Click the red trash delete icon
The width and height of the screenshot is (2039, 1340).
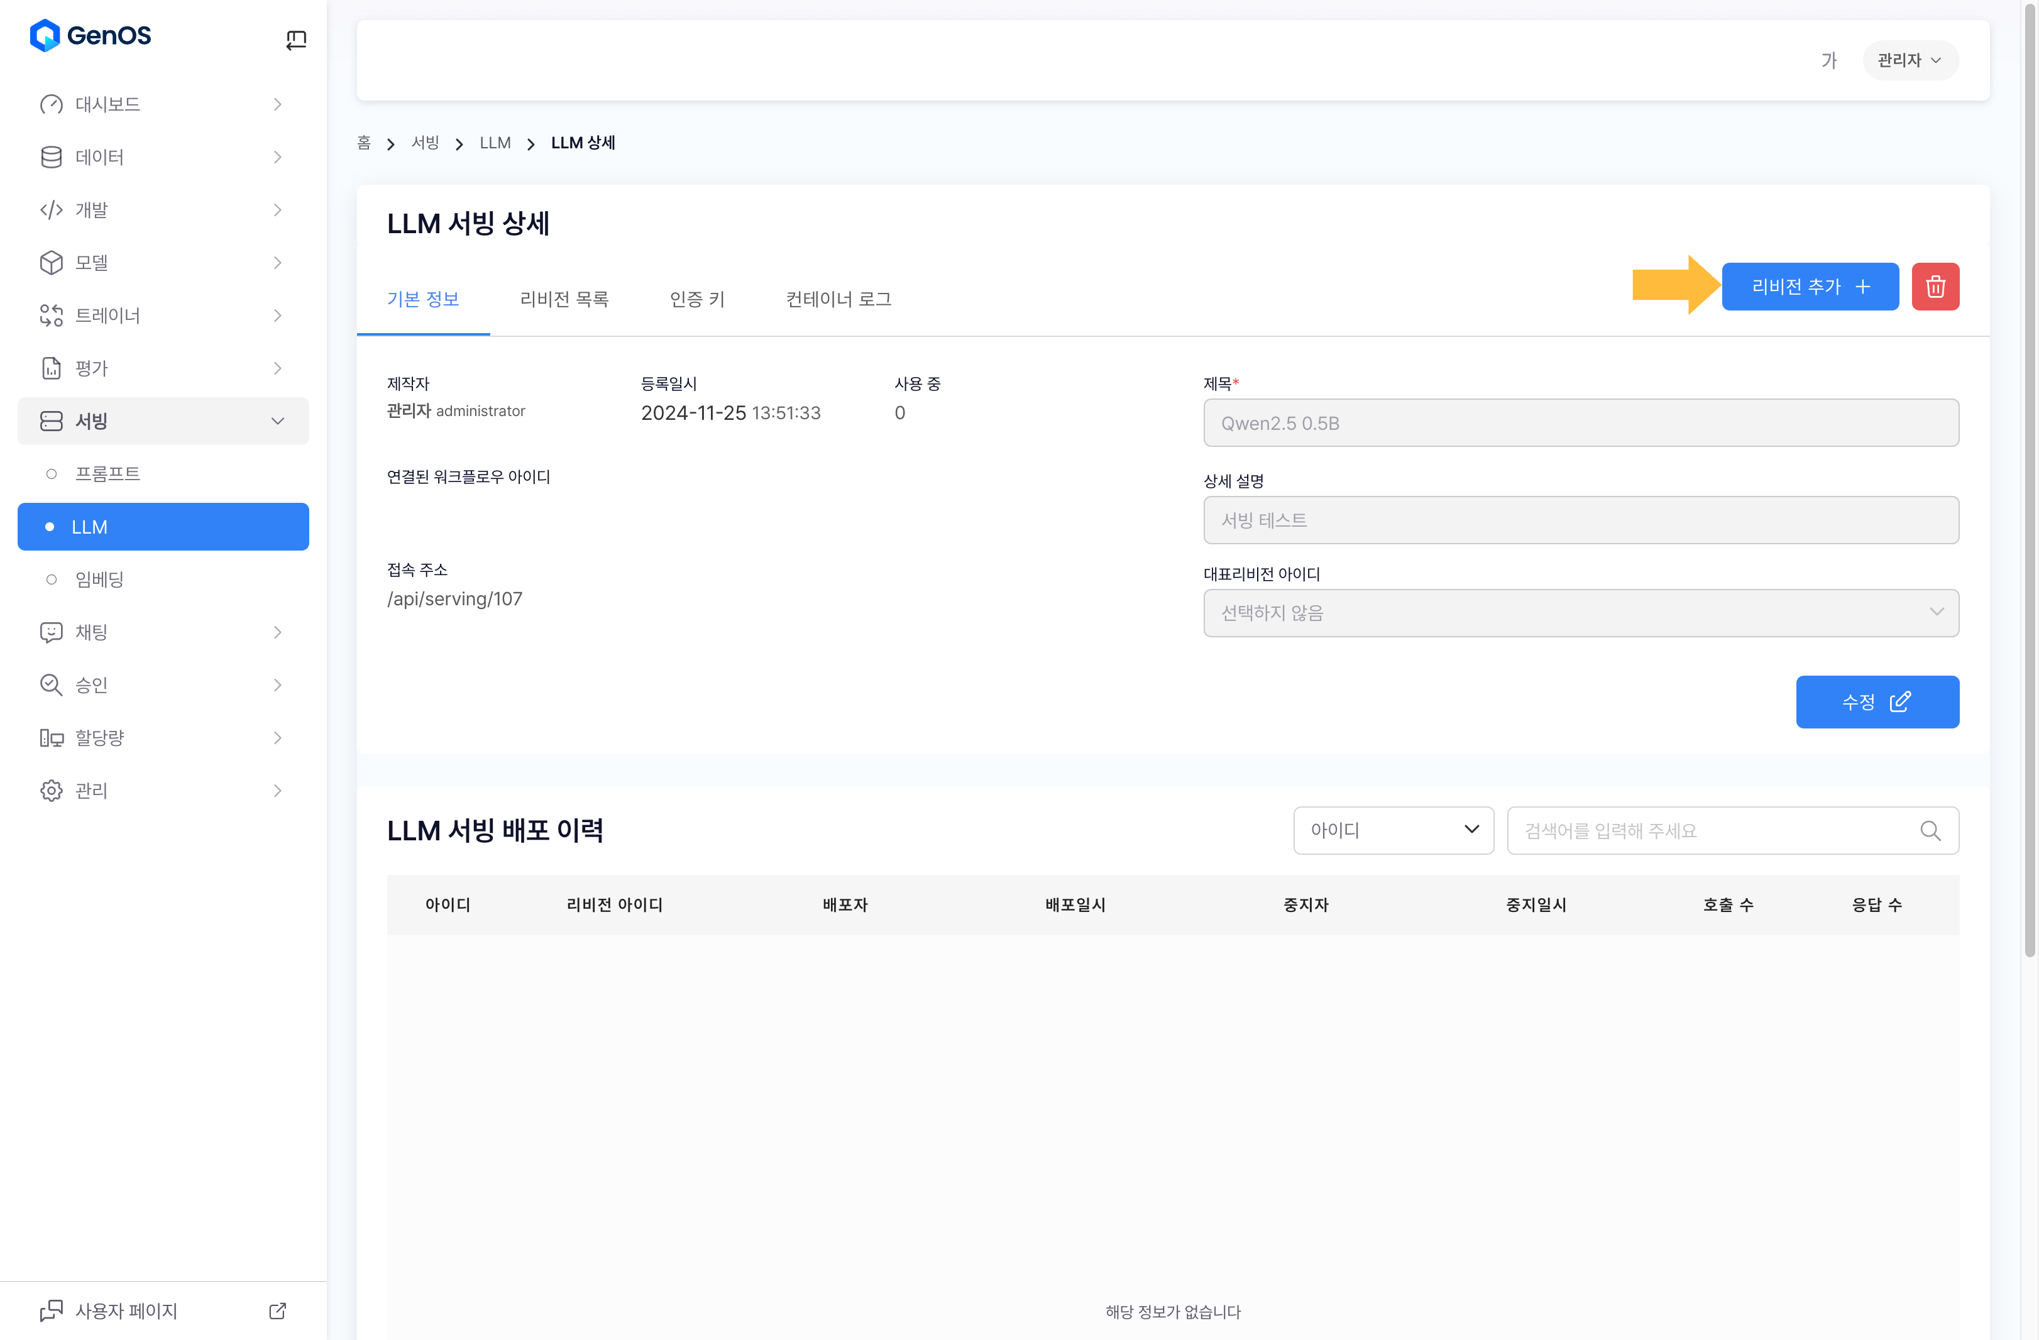(x=1935, y=286)
